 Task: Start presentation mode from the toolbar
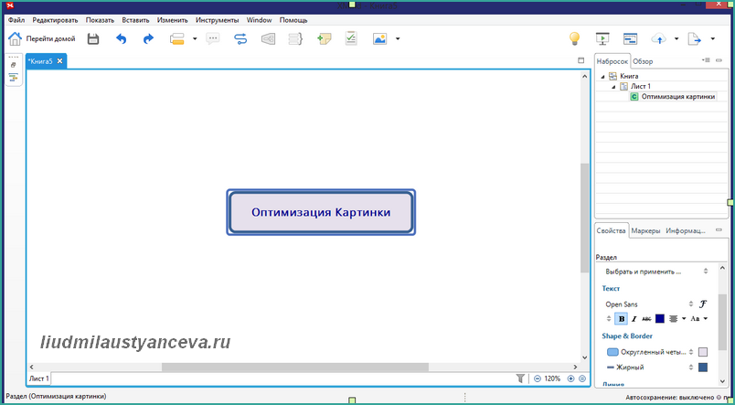click(x=602, y=39)
